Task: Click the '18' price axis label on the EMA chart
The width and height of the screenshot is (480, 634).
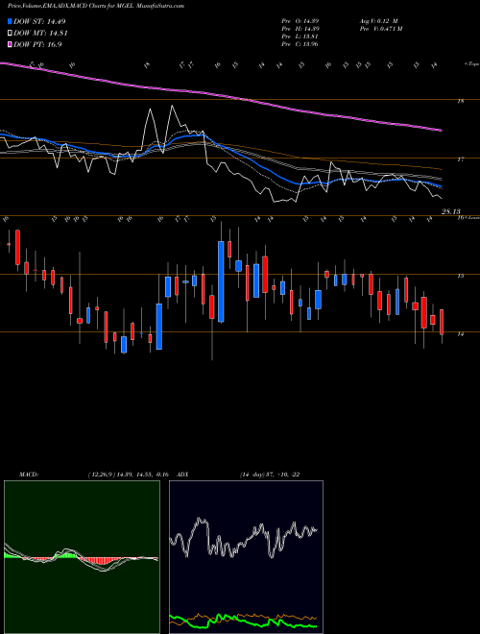Action: click(x=460, y=102)
